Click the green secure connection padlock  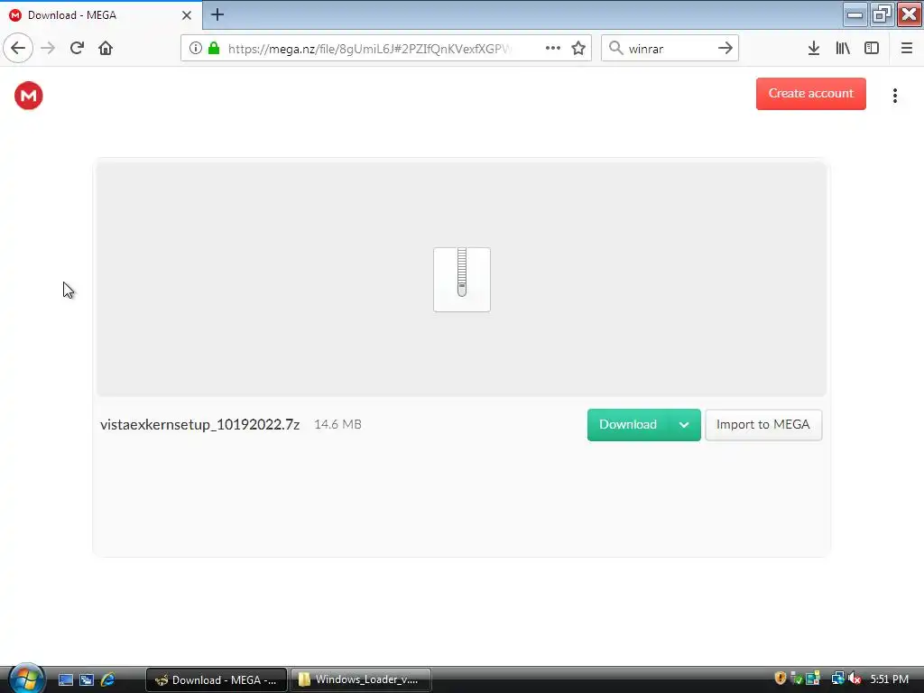pyautogui.click(x=213, y=49)
